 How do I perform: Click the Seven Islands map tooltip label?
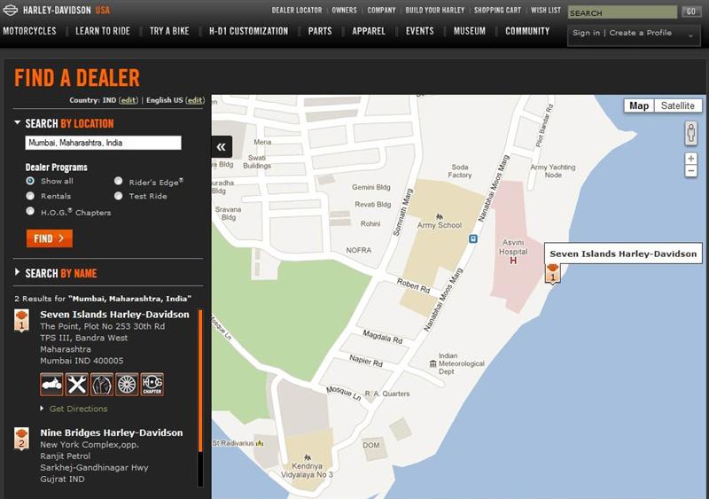pos(623,253)
